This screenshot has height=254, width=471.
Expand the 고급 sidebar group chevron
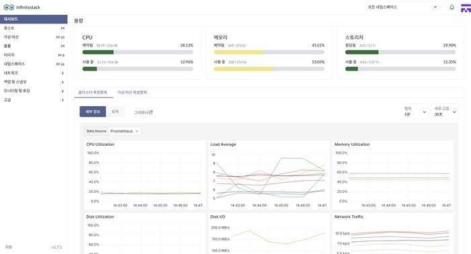(x=63, y=100)
